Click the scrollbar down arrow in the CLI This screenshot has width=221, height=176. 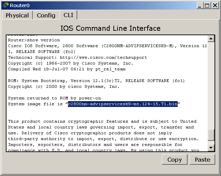click(211, 148)
